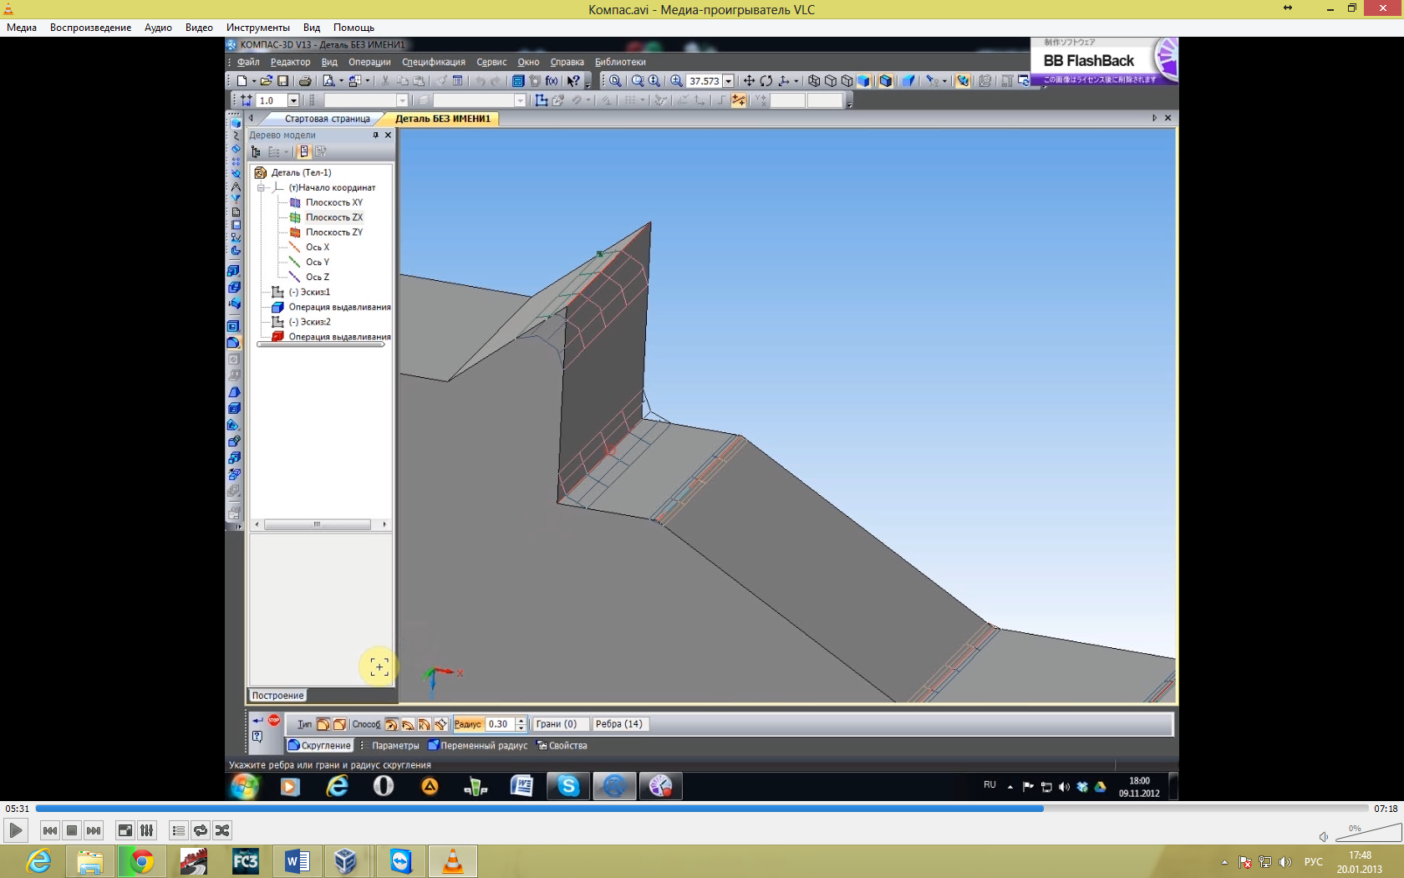
Task: Open the New document dropdown arrow
Action: 254,81
